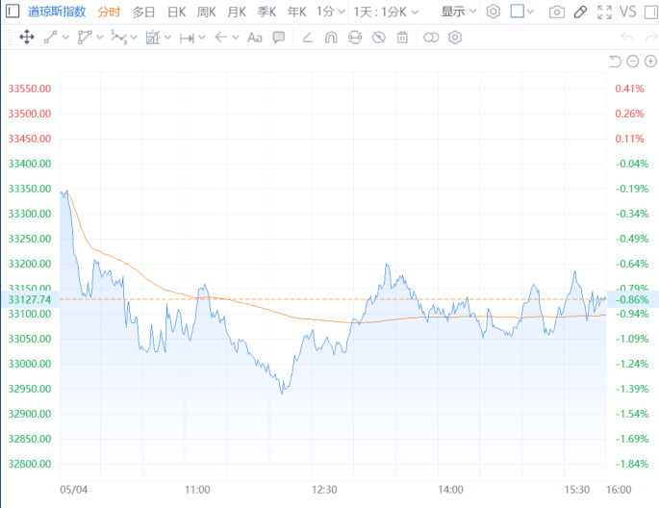
Task: Select the crosshair move tool
Action: tap(26, 38)
